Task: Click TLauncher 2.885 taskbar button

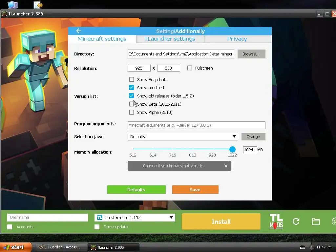Action: pos(114,247)
